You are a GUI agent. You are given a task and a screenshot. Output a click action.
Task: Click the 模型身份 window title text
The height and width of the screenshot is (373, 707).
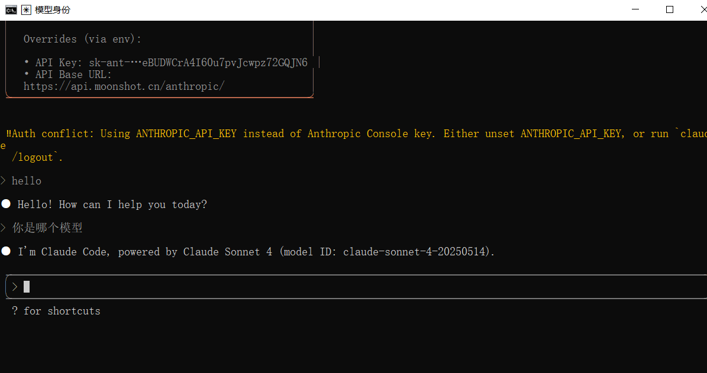[52, 9]
